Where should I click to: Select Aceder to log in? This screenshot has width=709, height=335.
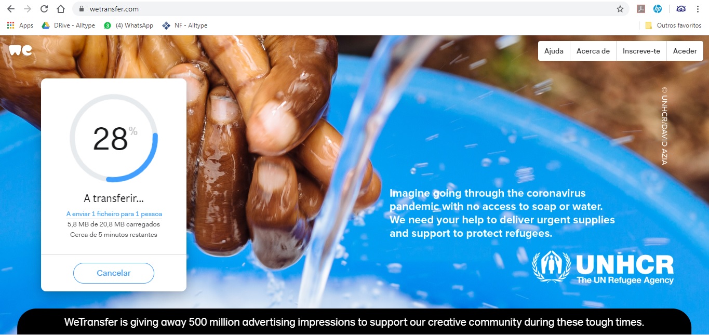[x=685, y=51]
